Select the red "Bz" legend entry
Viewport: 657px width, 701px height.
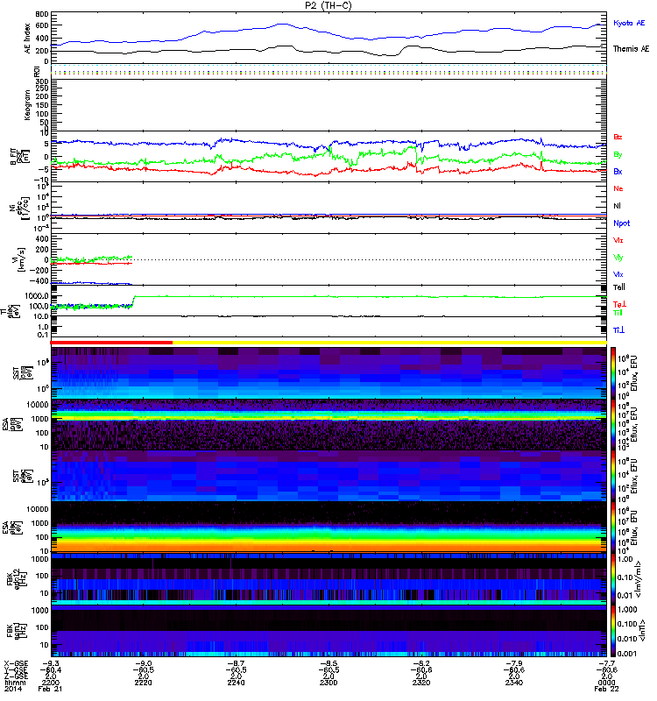[x=618, y=137]
